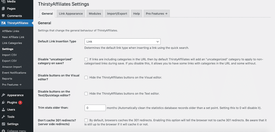Click the General section heading
Screen dimensions: 275x132
pyautogui.click(x=45, y=23)
